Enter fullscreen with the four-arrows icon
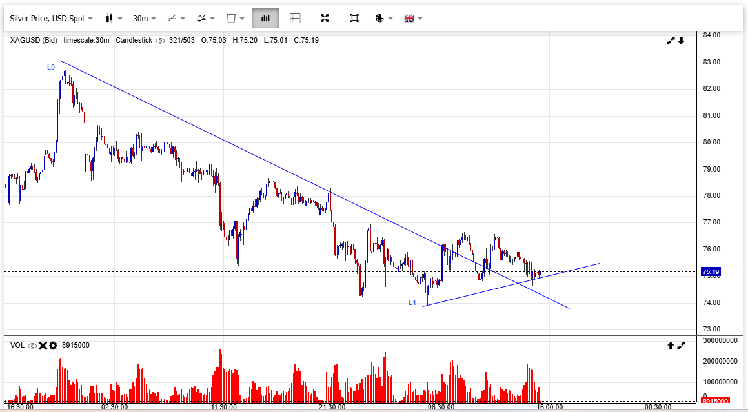748x412 pixels. pyautogui.click(x=325, y=18)
